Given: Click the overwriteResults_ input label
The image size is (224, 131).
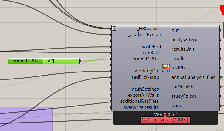Looking at the screenshot, I should 142,107.
